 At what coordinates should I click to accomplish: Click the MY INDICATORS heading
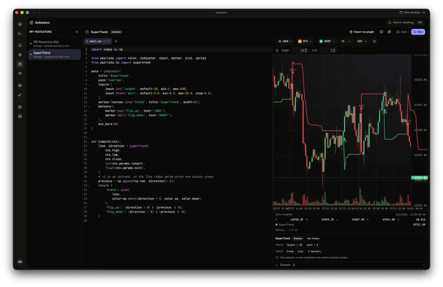pos(41,32)
